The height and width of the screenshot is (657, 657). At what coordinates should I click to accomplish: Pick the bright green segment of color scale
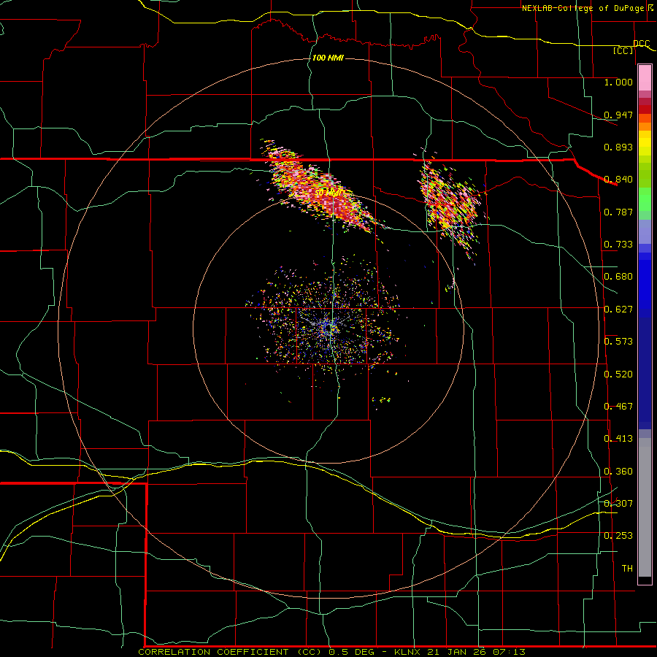tap(645, 199)
